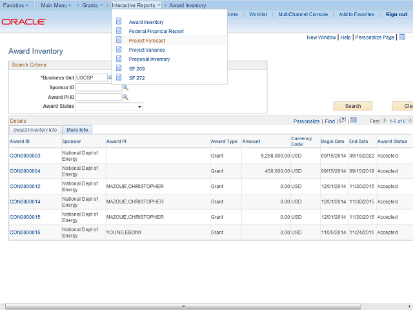Image resolution: width=413 pixels, height=310 pixels.
Task: Sort the table by the Amount column header
Action: coord(251,141)
